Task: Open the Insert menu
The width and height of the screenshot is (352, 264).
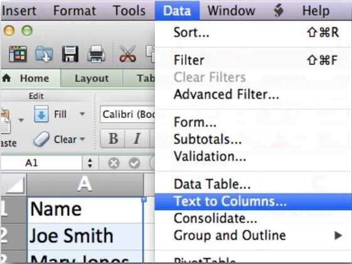Action: coord(19,11)
